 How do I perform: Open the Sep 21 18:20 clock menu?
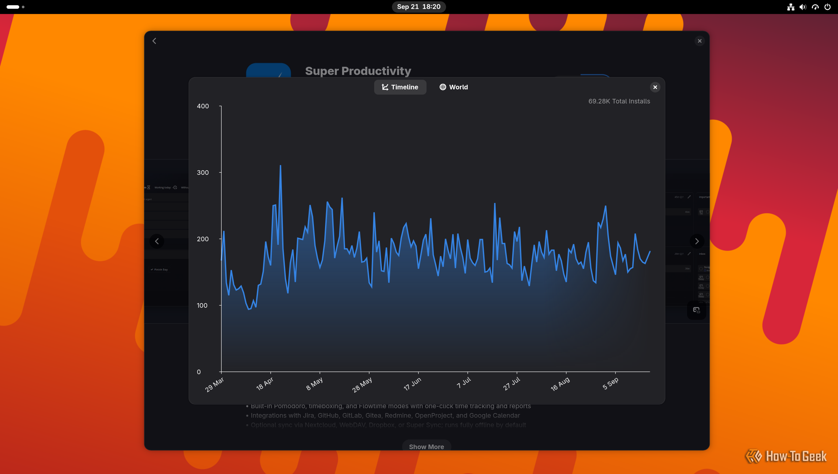(419, 7)
